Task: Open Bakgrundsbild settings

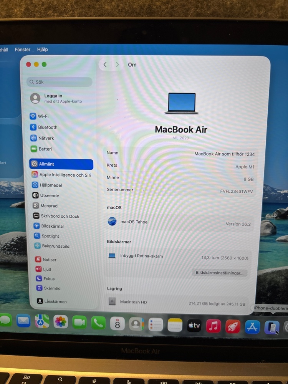Action: click(52, 246)
